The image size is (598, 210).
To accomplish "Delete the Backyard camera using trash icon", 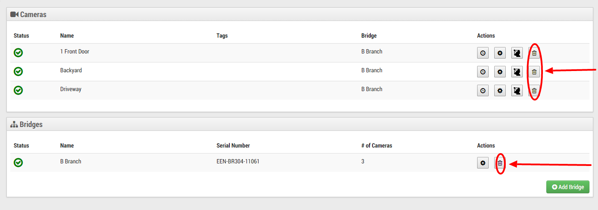I will pyautogui.click(x=534, y=72).
